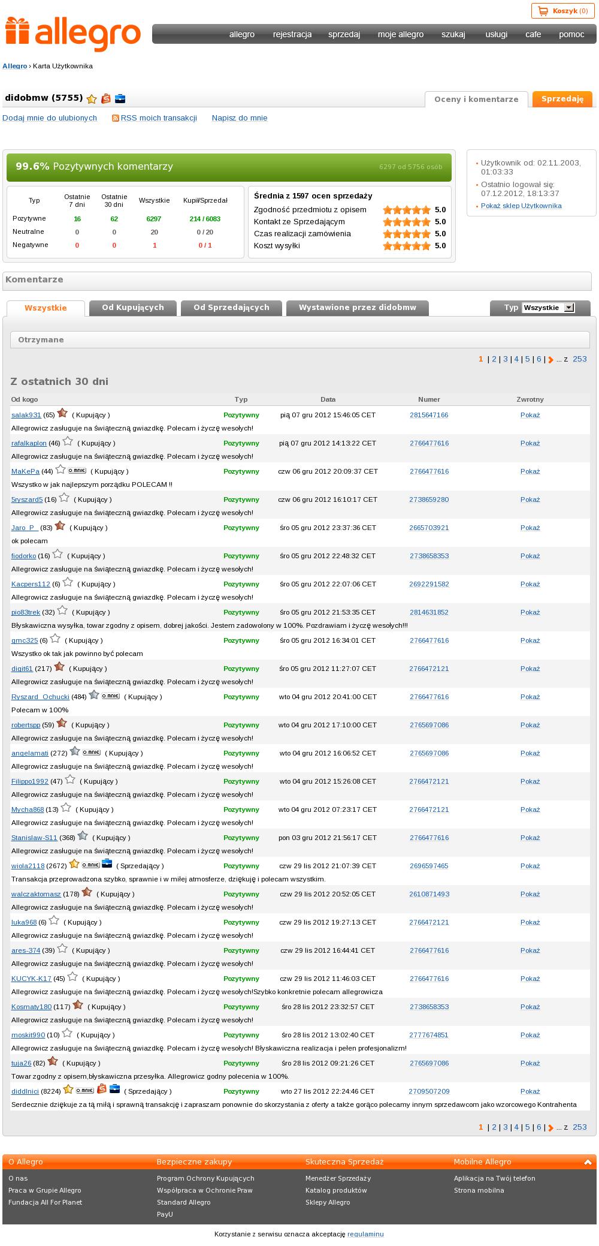Viewport: 599px width, 1246px height.
Task: Open the Sprzedaję tab
Action: click(x=562, y=100)
